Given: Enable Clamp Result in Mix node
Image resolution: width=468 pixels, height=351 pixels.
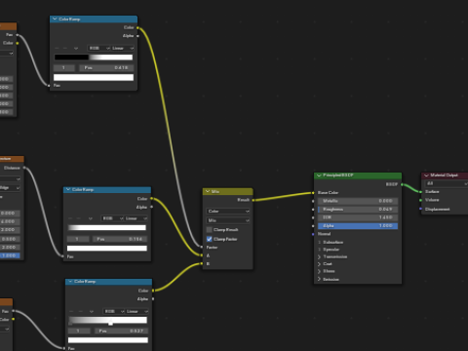Looking at the screenshot, I should [x=210, y=230].
